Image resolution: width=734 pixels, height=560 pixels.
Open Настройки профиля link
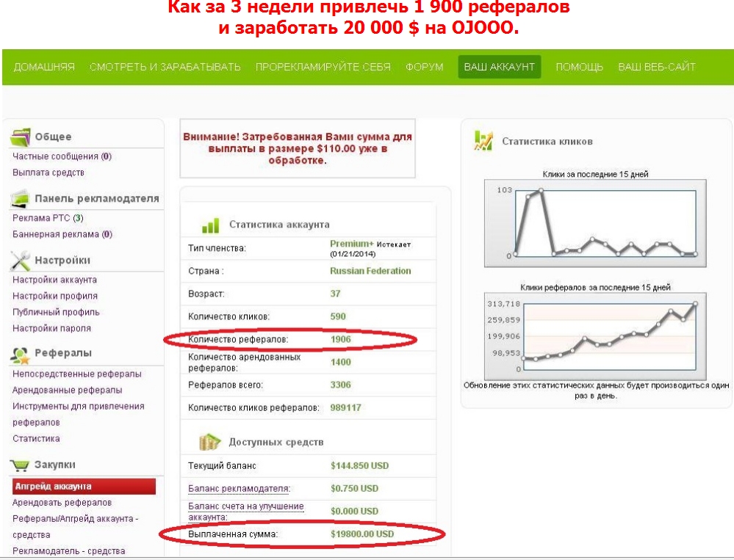(x=55, y=296)
